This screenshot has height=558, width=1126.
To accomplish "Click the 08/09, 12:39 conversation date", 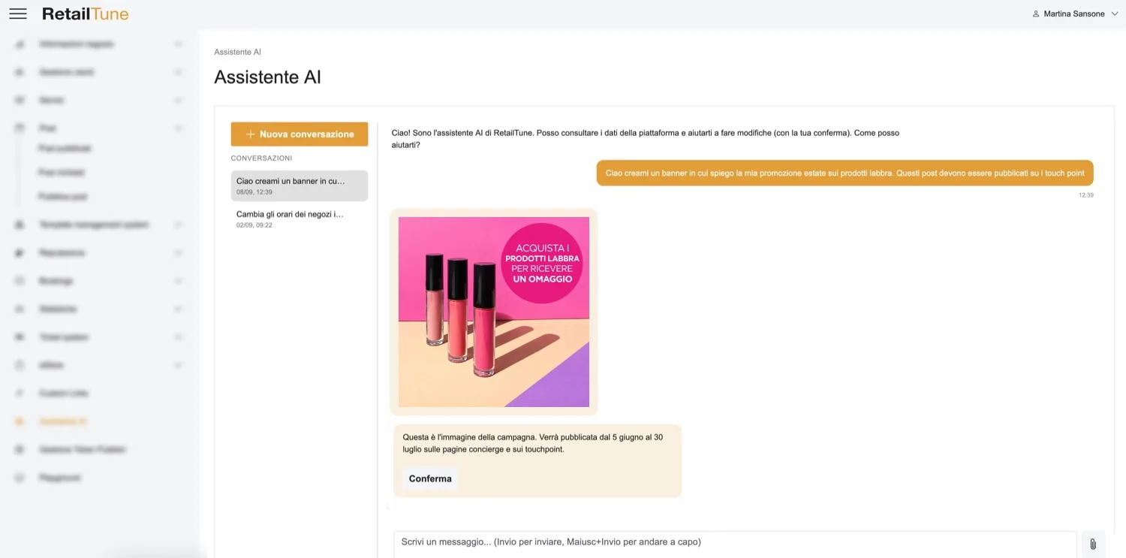I will tap(254, 192).
